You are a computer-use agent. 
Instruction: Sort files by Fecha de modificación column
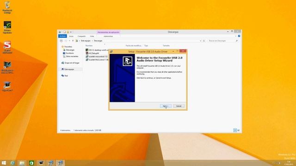134,46
